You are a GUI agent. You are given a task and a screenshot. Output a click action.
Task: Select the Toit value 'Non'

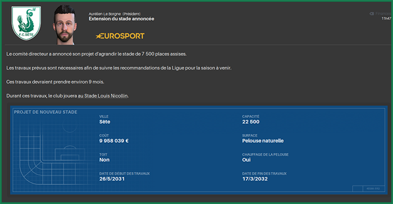104,160
